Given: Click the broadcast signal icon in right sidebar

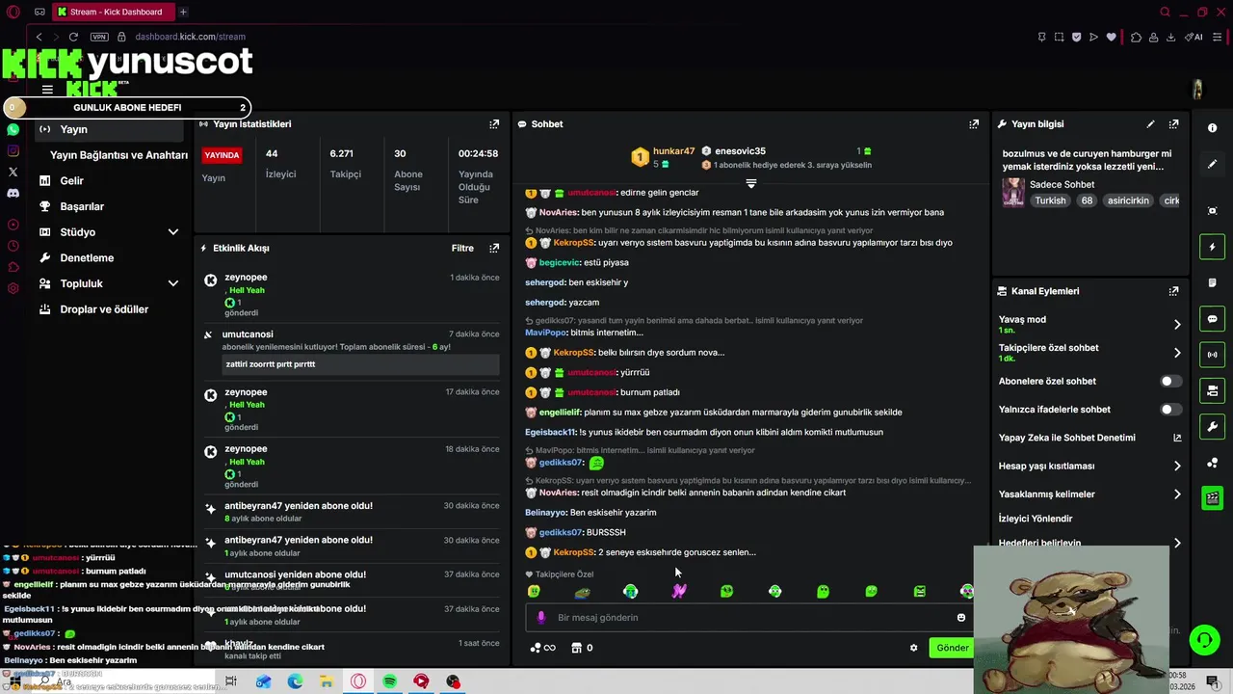Looking at the screenshot, I should [1213, 355].
